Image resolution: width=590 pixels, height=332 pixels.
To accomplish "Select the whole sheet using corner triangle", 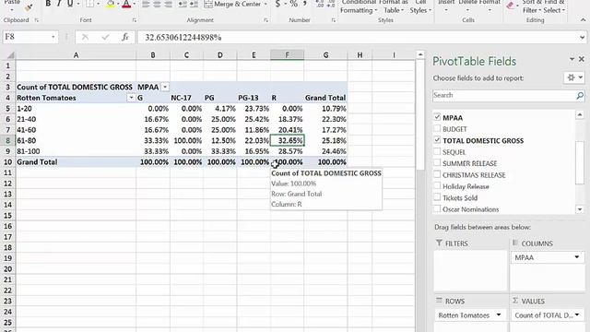I will 10,55.
